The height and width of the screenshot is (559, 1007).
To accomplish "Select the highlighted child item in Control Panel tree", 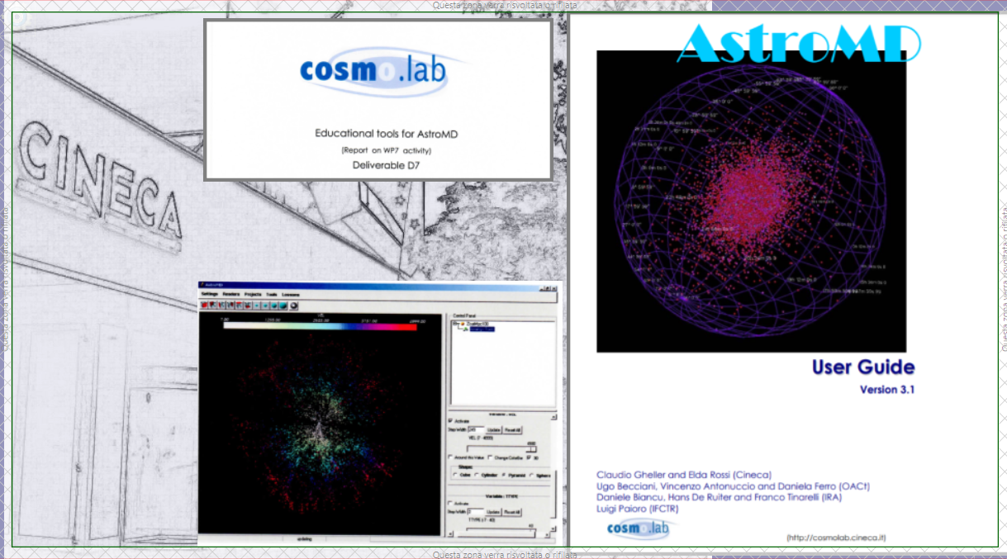I will 482,329.
